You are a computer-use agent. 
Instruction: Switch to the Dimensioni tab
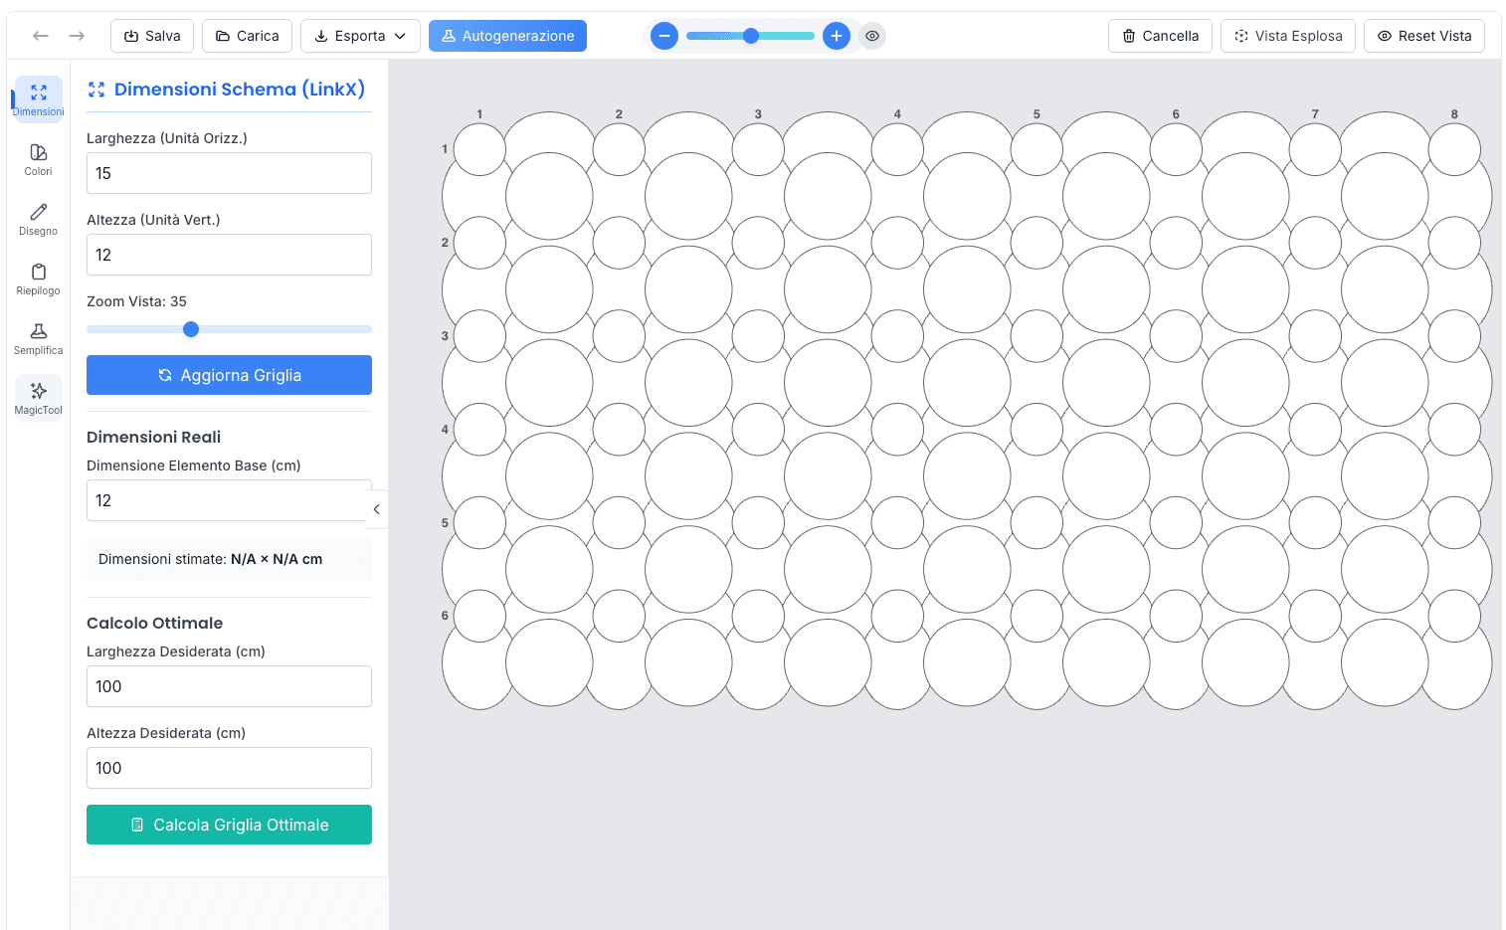click(x=39, y=99)
